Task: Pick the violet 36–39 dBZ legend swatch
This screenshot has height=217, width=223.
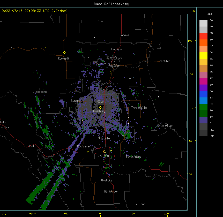Action: coord(203,88)
